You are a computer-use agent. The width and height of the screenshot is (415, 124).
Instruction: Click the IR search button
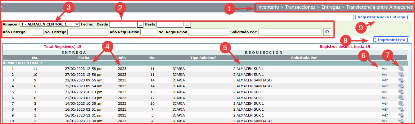click(x=327, y=32)
